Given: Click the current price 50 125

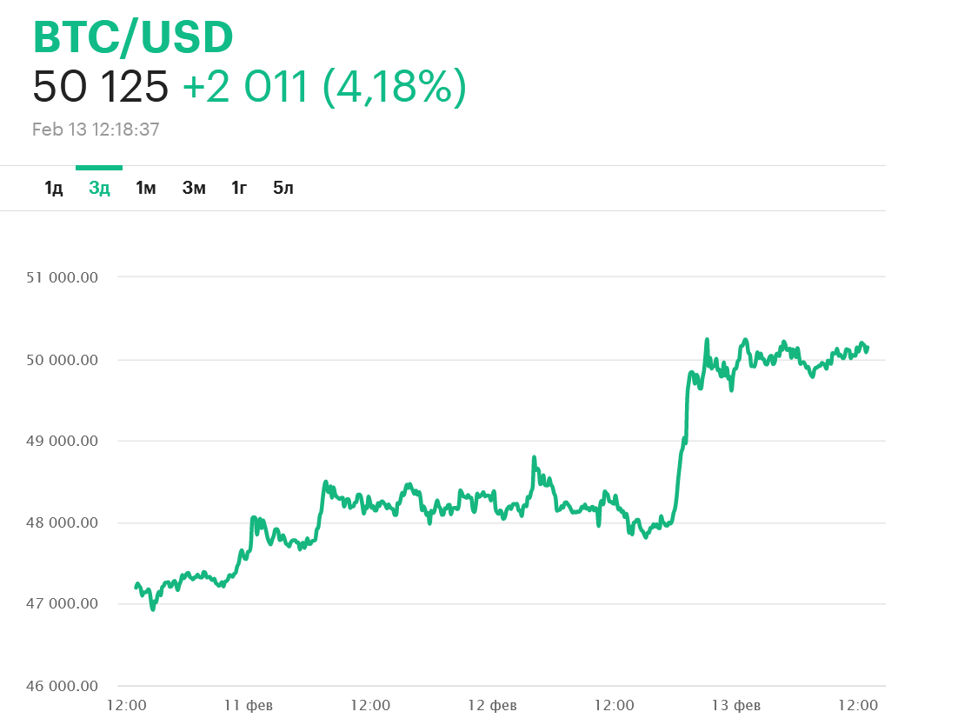Looking at the screenshot, I should tap(100, 87).
